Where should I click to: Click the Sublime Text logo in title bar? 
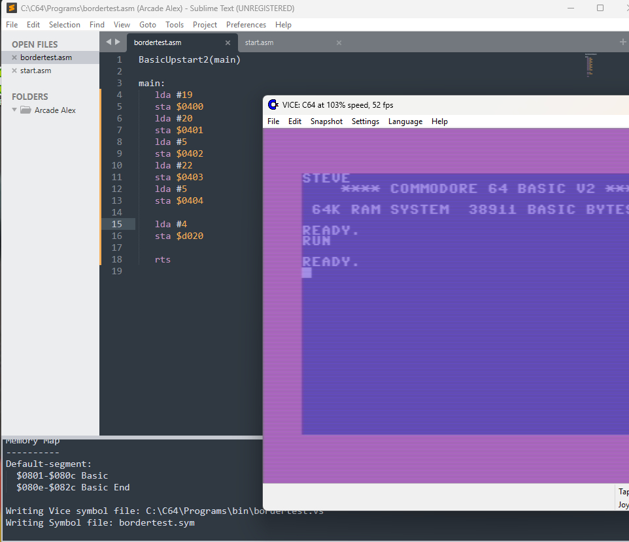tap(10, 8)
